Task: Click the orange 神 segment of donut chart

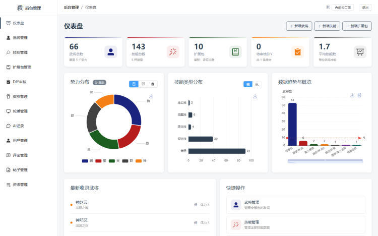Action: [x=105, y=100]
